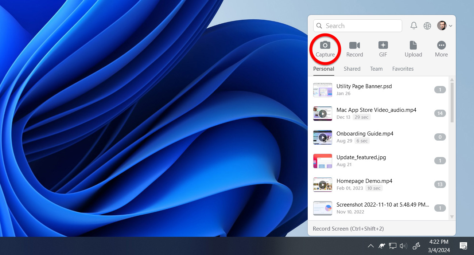Click the user profile avatar

[442, 25]
